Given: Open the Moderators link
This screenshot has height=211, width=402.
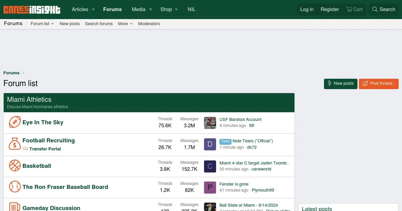Looking at the screenshot, I should pos(149,24).
